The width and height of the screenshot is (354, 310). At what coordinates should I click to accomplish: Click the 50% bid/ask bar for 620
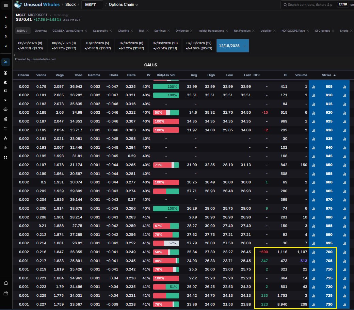tap(166, 113)
